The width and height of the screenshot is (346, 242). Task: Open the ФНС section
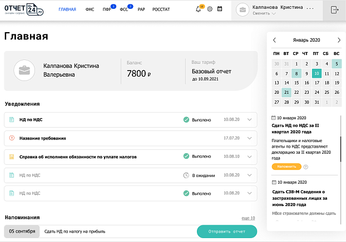[90, 9]
